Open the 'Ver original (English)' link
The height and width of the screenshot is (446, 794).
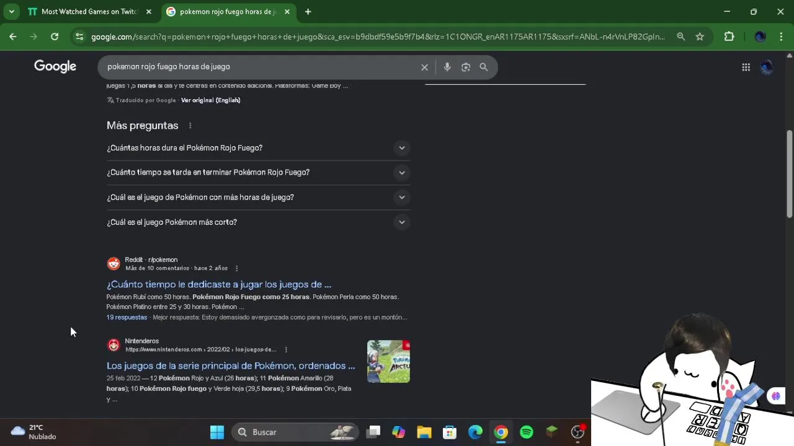[x=210, y=100]
